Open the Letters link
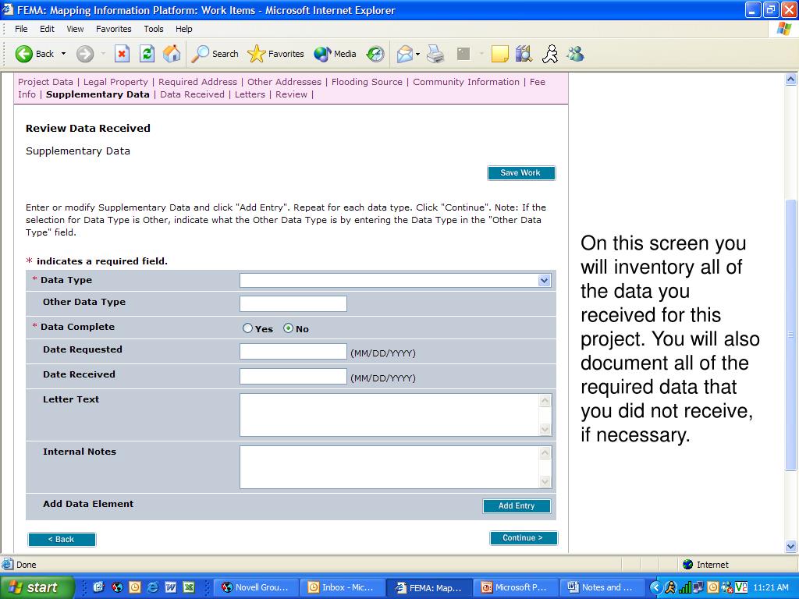 pos(250,94)
